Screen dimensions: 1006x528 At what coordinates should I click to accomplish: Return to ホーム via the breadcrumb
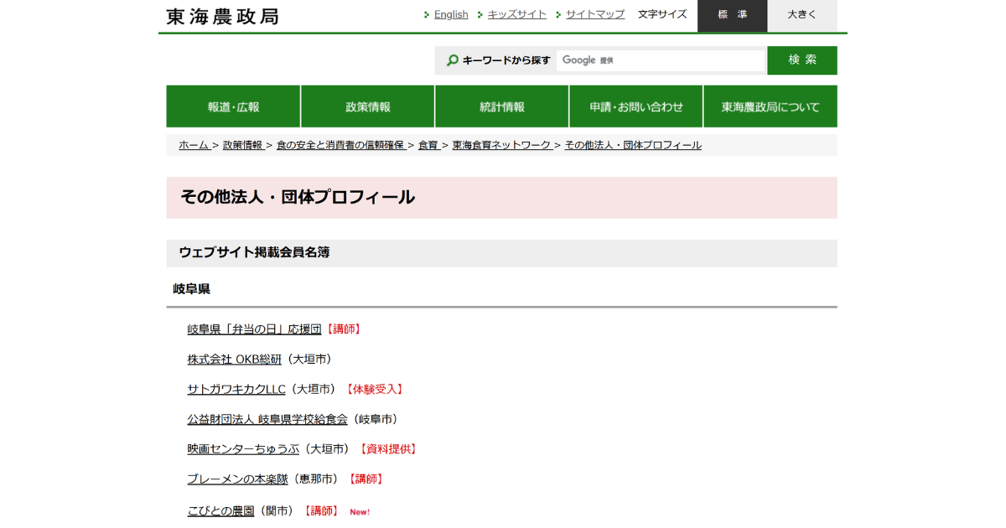[x=194, y=144]
